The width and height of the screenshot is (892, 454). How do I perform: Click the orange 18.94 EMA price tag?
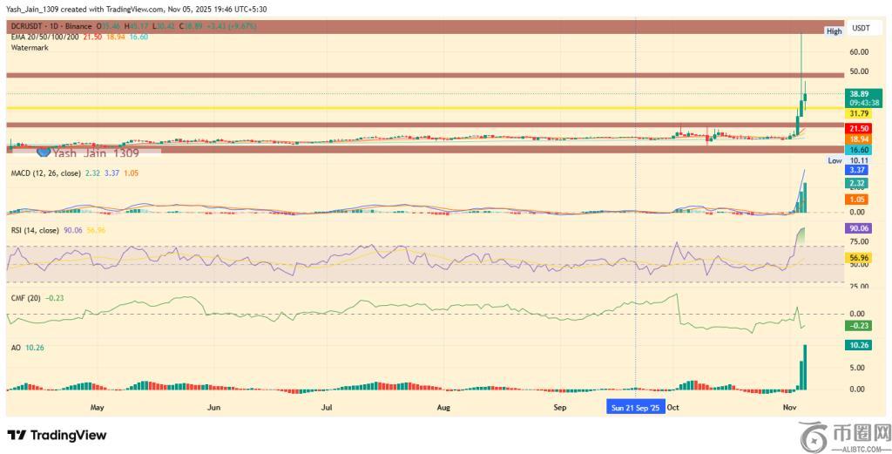pos(860,139)
